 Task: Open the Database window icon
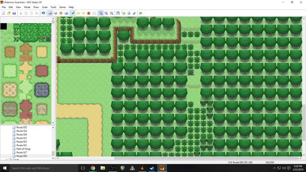(x=118, y=13)
